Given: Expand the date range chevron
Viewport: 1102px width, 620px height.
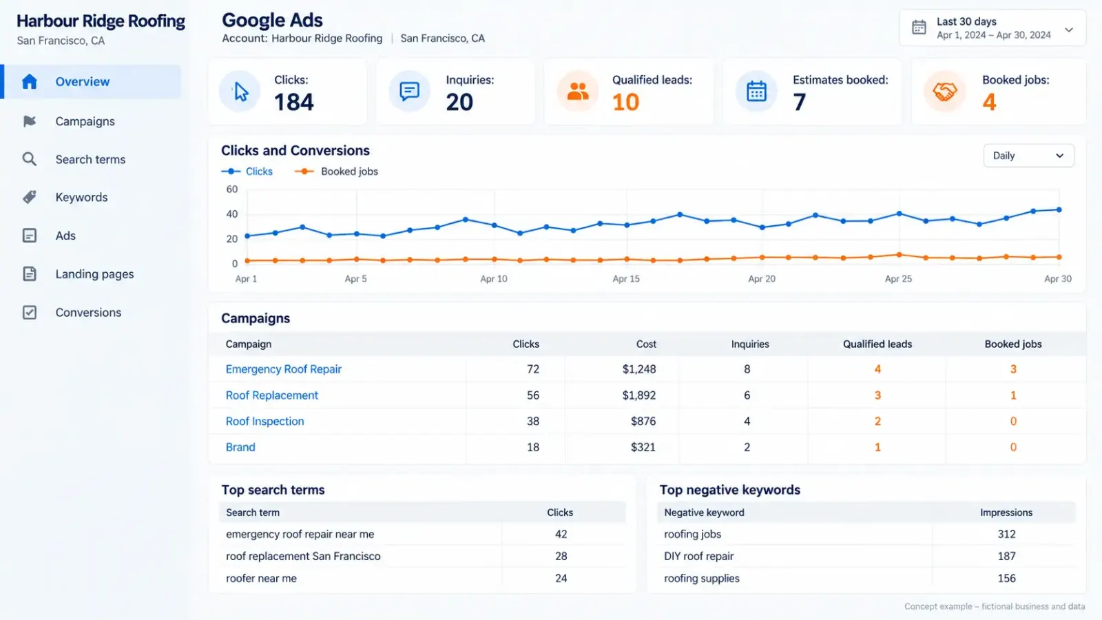Looking at the screenshot, I should pyautogui.click(x=1068, y=30).
